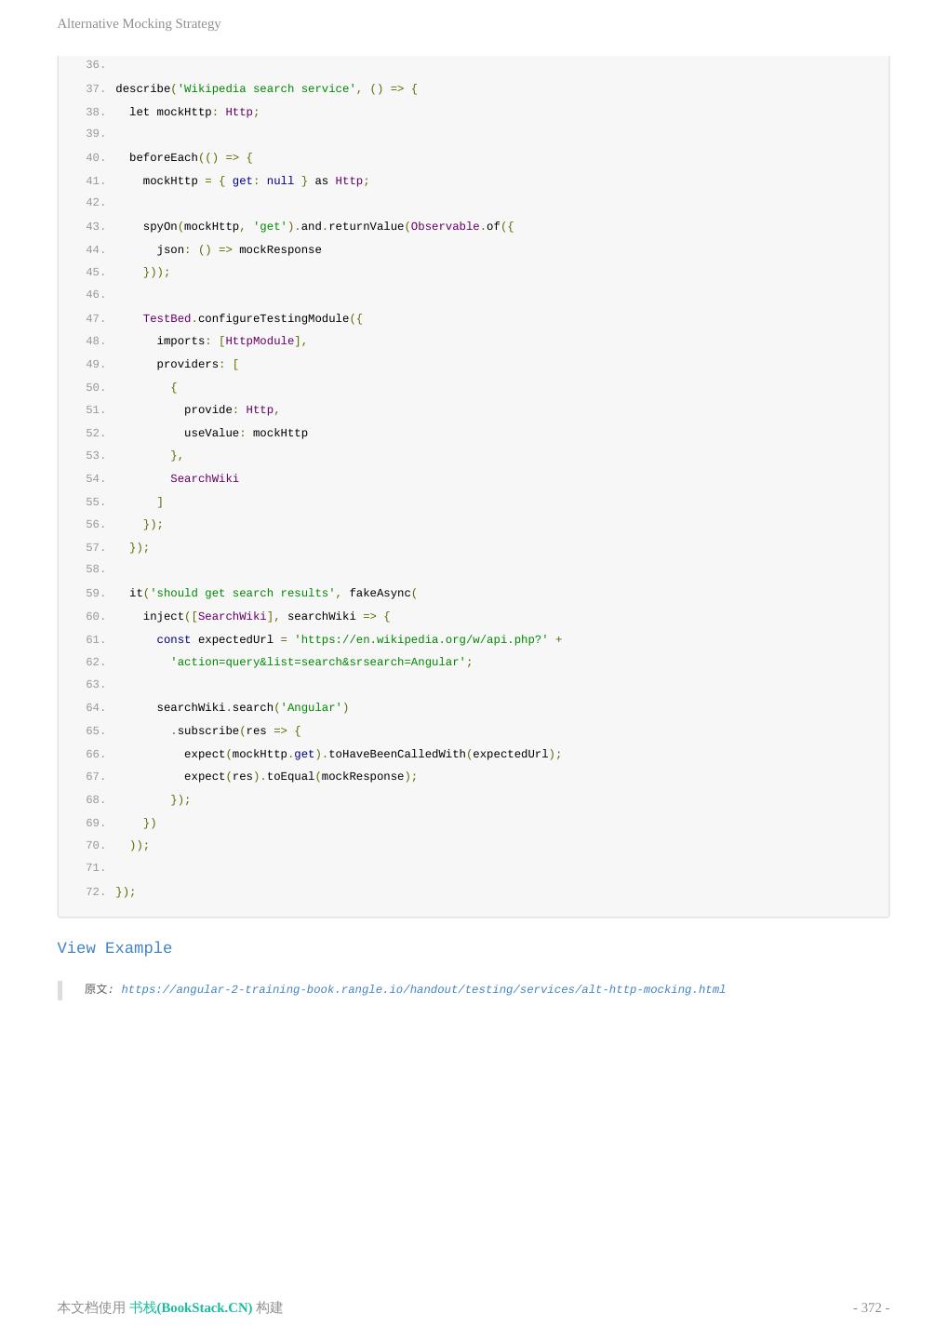
Task: Click the 'useValue: mockHttp' line
Action: [x=246, y=433]
